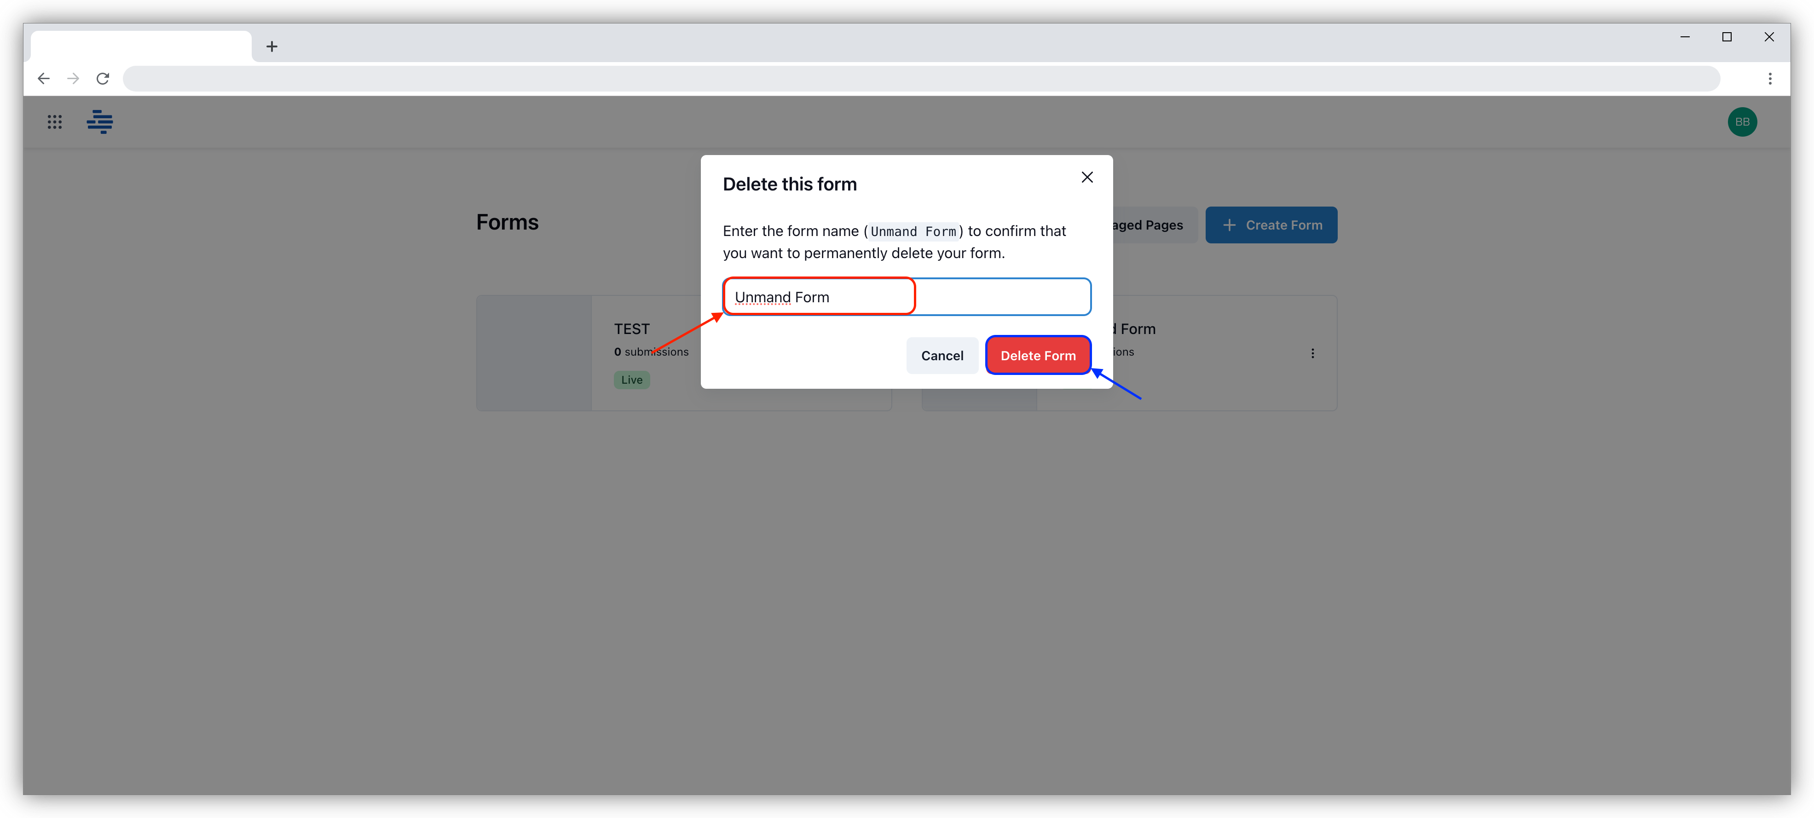Open a new browser tab

272,46
